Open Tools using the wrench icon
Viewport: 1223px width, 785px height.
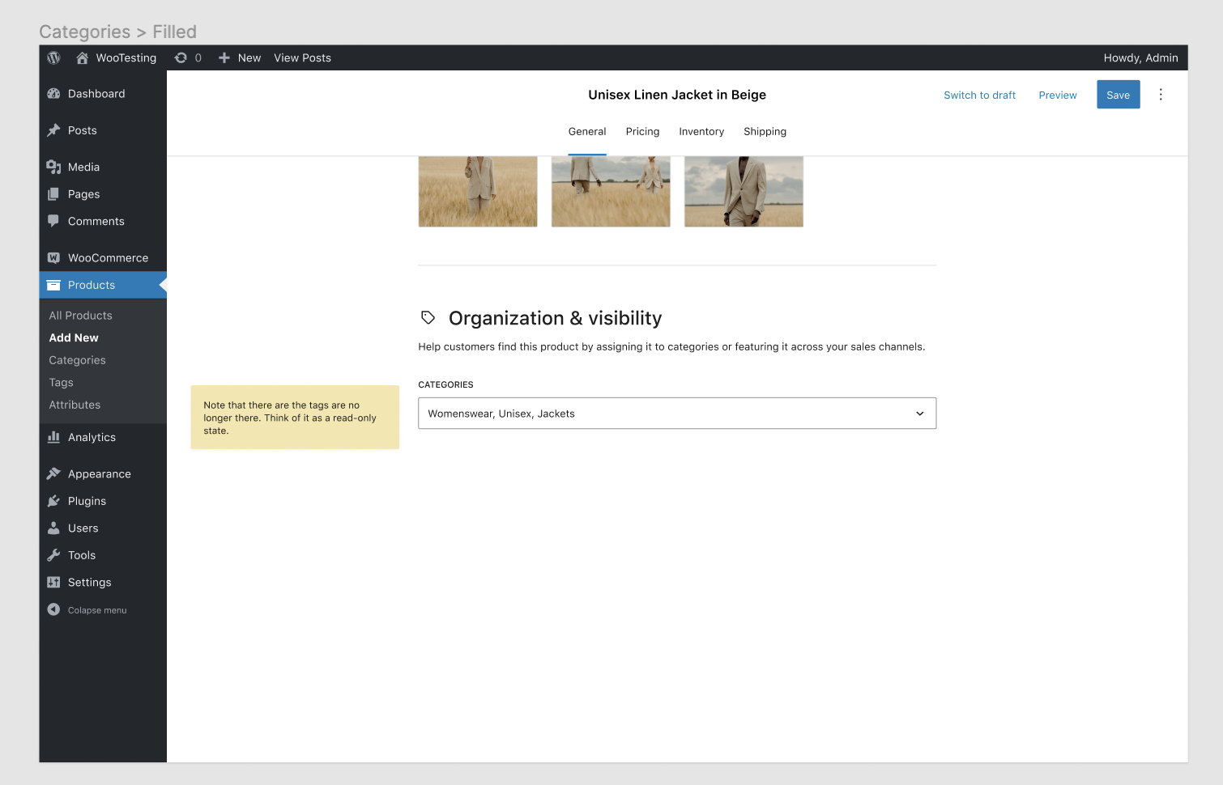click(53, 555)
